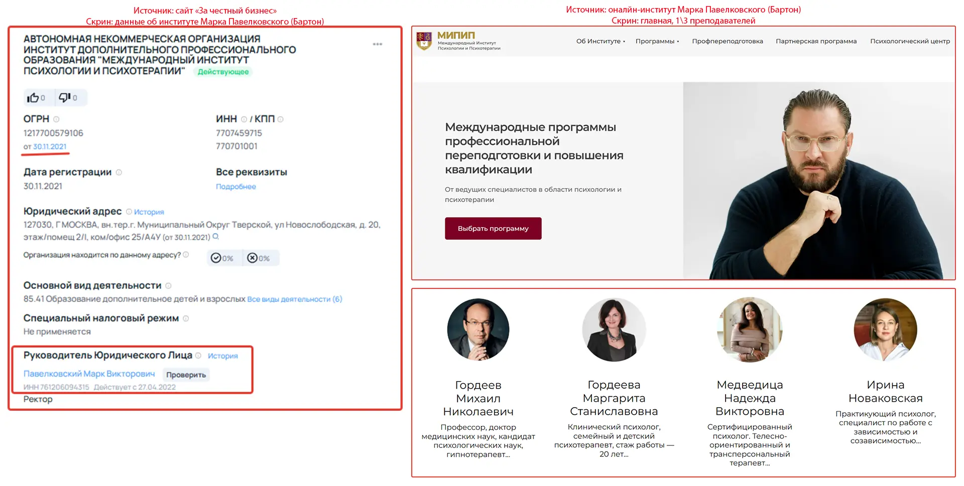The image size is (964, 486).
Task: Select Гордеев Михаил Николаевич portrait photo
Action: 478,330
